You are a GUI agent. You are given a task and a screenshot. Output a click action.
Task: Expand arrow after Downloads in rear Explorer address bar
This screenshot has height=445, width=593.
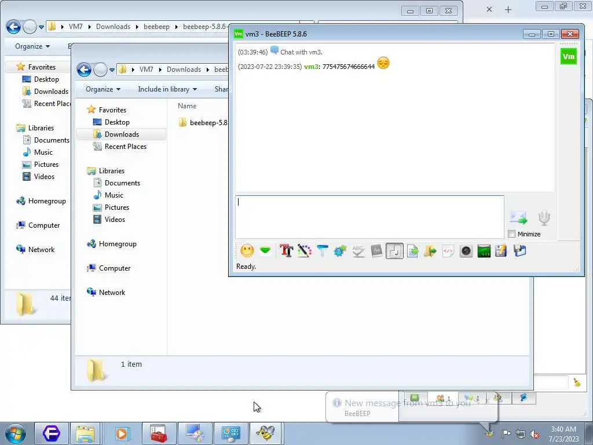tap(137, 27)
